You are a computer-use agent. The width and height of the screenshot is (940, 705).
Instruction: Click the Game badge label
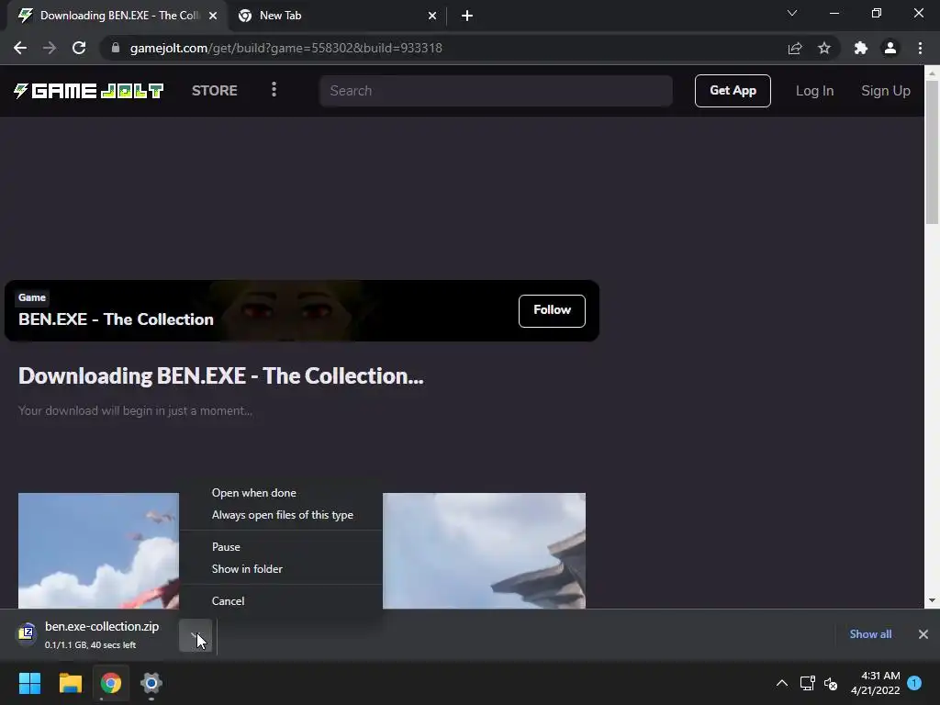[32, 297]
